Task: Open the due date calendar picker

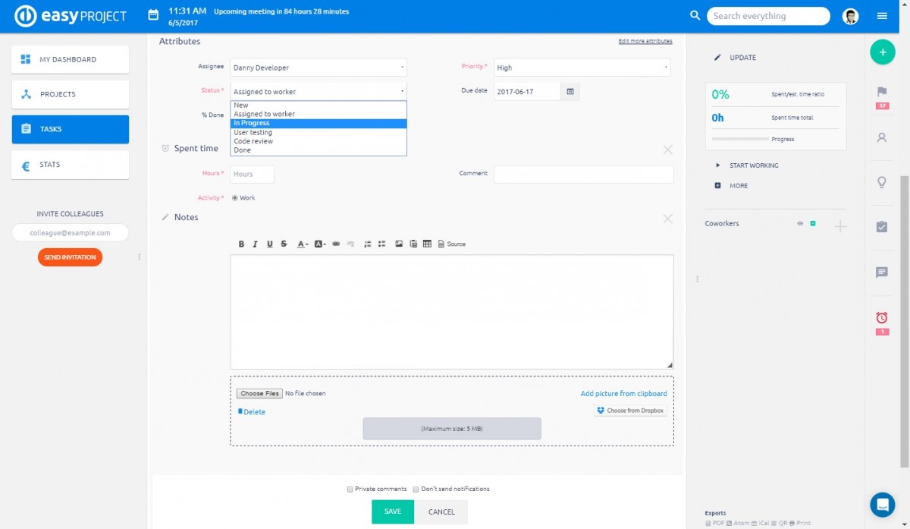Action: [570, 92]
